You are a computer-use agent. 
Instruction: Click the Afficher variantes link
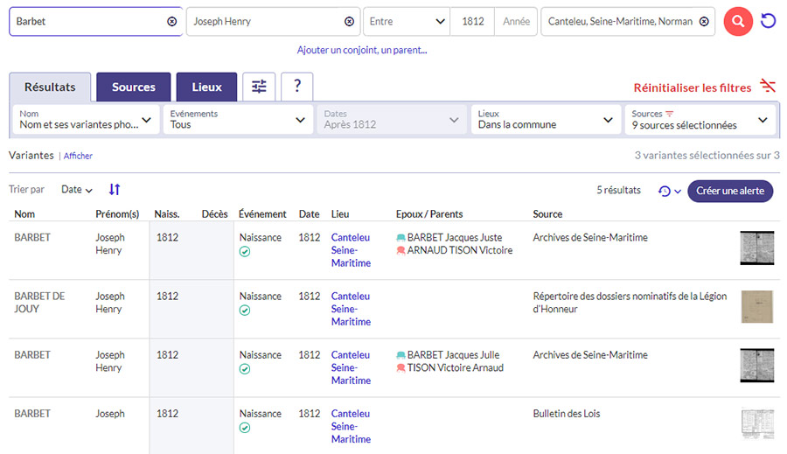pos(78,156)
